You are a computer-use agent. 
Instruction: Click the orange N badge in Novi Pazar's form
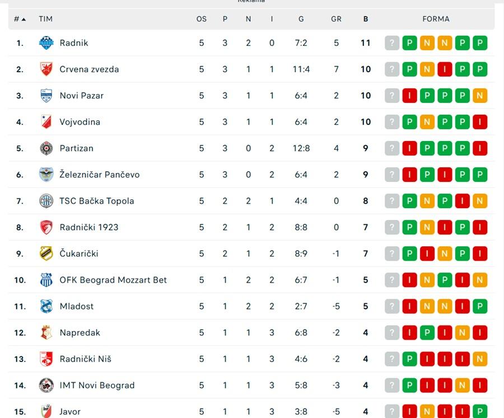[480, 96]
